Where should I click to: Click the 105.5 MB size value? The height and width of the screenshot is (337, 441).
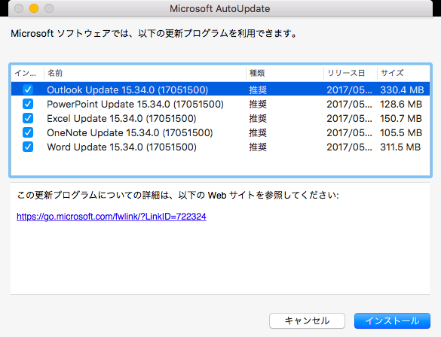point(401,132)
